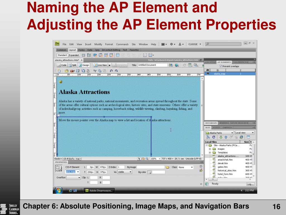Click the Zoom magnifier tool in status bar

[x=147, y=159]
